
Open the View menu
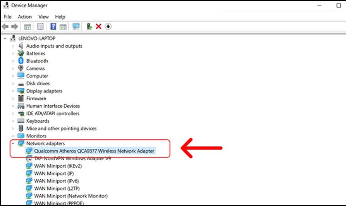[x=43, y=17]
